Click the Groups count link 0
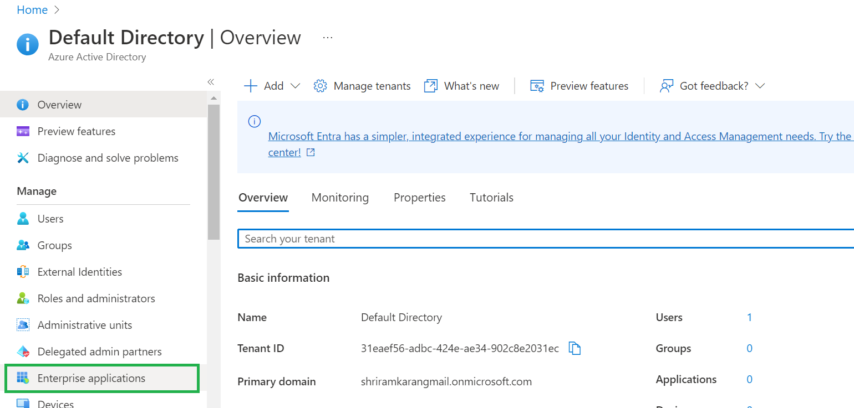Screen dimensions: 854x408 (x=749, y=348)
